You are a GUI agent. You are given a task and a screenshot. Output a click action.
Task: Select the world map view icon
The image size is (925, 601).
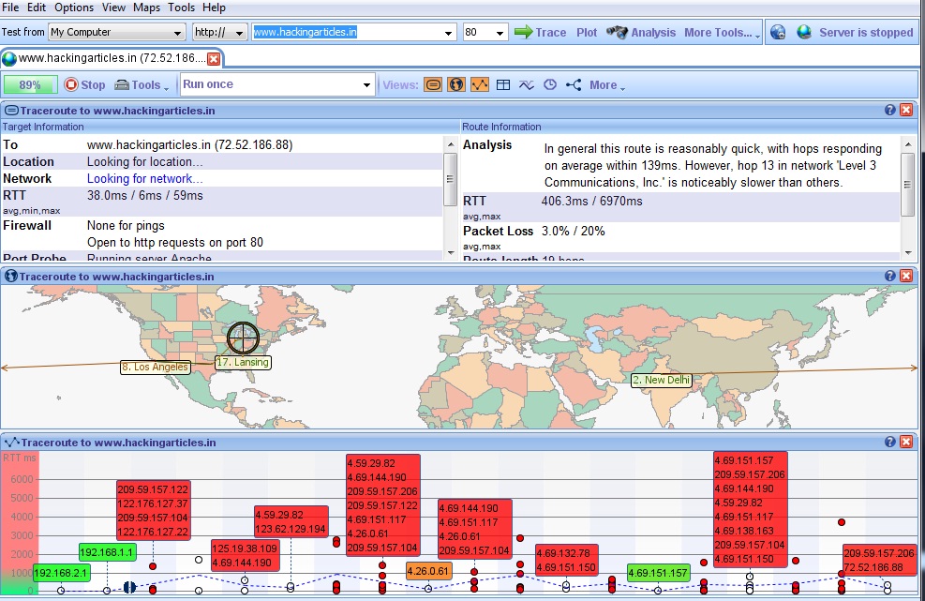coord(456,84)
